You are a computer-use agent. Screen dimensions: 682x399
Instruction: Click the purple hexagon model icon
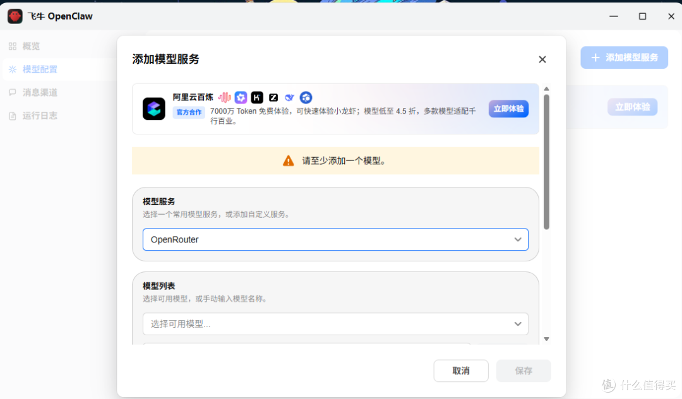point(241,97)
